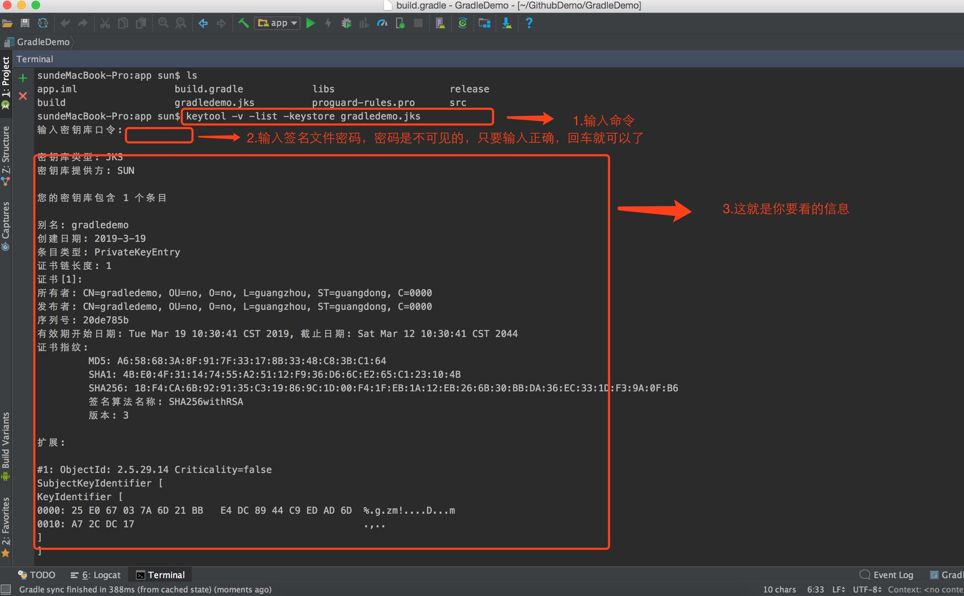Open the 7: Structure side tab

5,155
